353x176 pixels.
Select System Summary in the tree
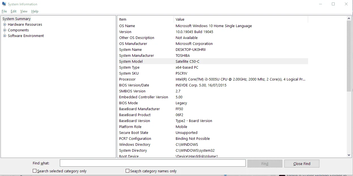click(16, 19)
